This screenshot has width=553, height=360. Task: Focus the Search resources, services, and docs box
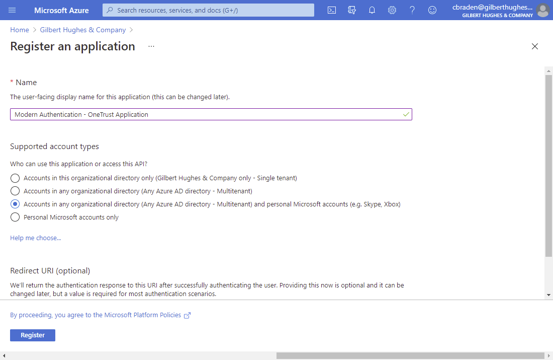[208, 10]
